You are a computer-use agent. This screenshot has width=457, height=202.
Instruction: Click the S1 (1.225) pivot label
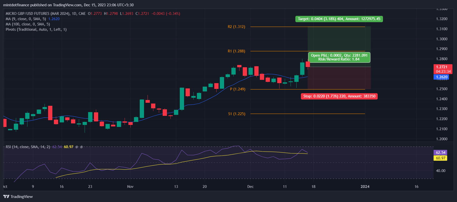click(237, 114)
